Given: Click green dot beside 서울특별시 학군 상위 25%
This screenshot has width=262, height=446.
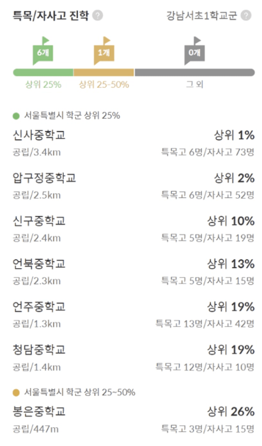Looking at the screenshot, I should (x=16, y=116).
